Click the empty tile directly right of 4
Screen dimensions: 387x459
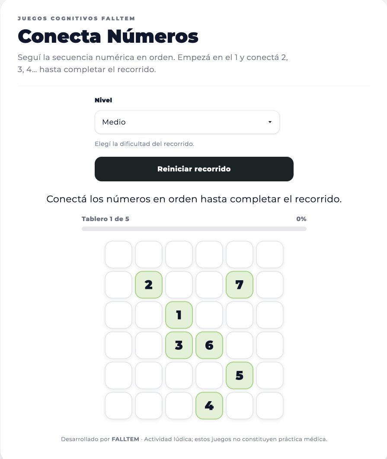click(240, 405)
